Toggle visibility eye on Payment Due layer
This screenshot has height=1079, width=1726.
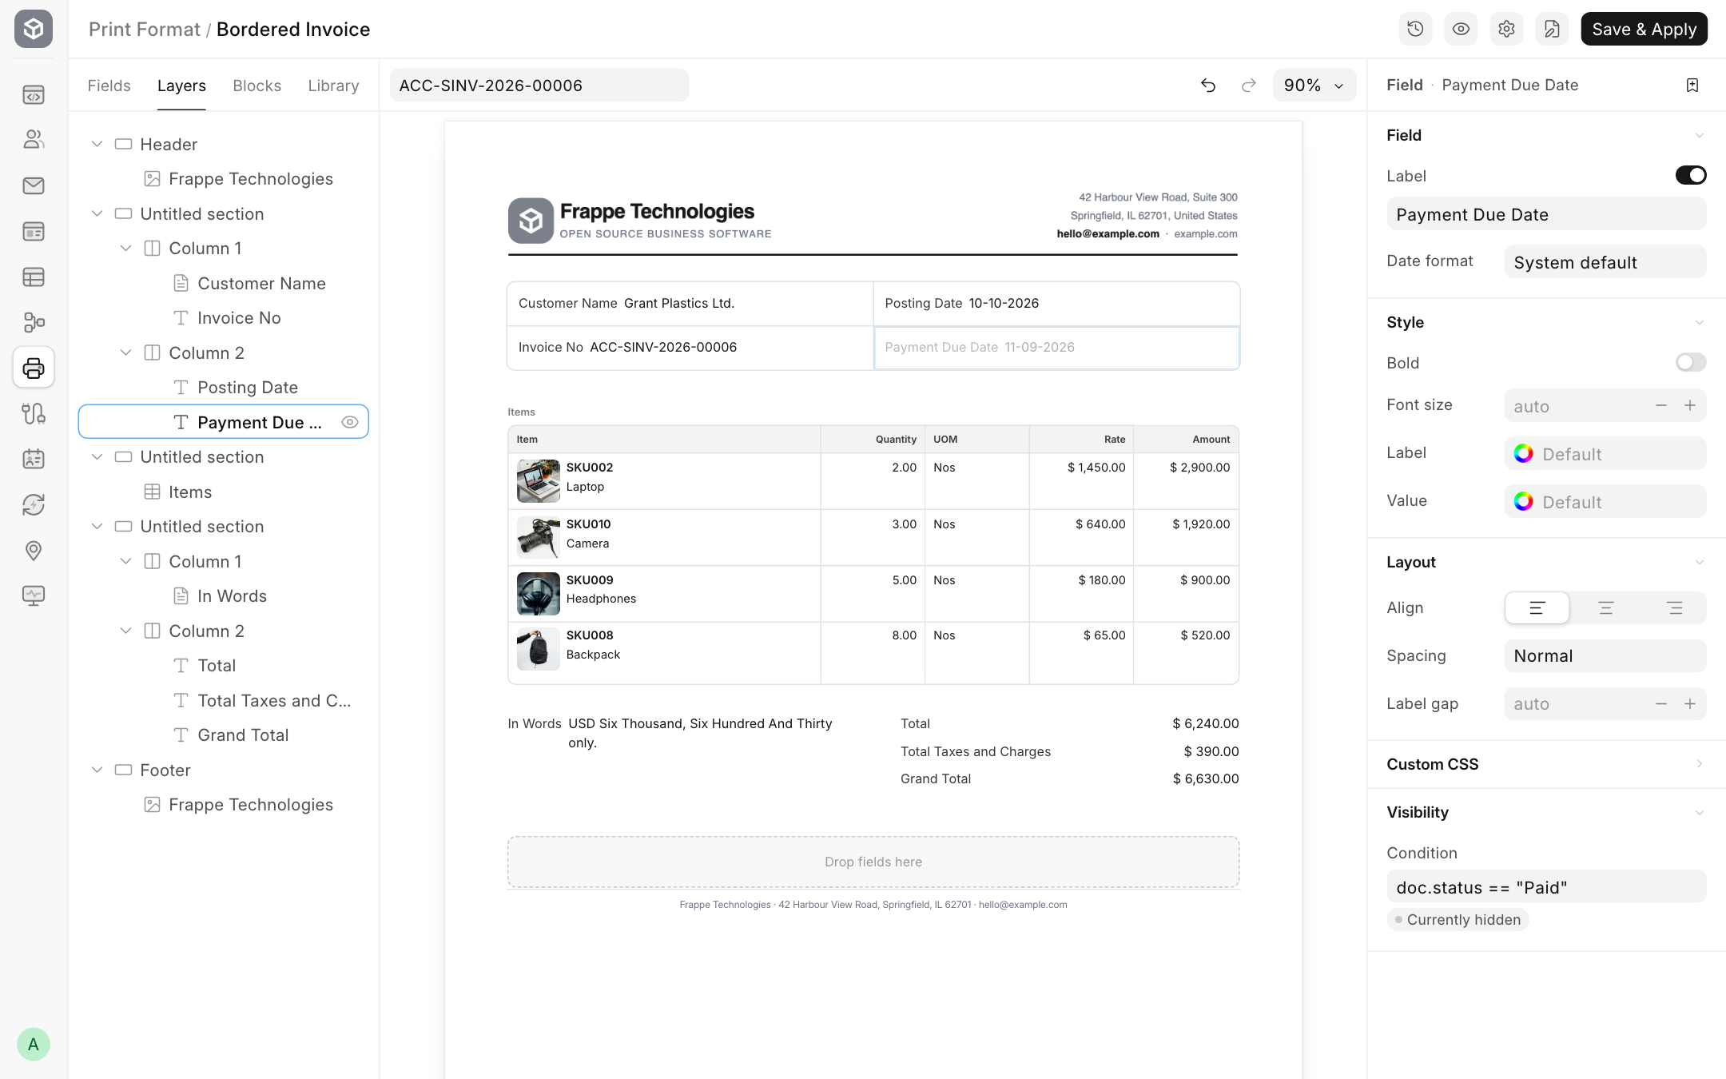pos(350,422)
